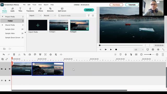Open the Edit adjustments sliders icon
This screenshot has width=167, height=94.
coord(56,55)
